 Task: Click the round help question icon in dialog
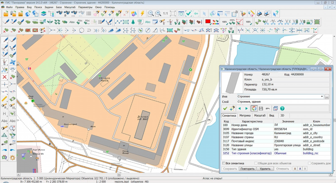click(x=282, y=109)
